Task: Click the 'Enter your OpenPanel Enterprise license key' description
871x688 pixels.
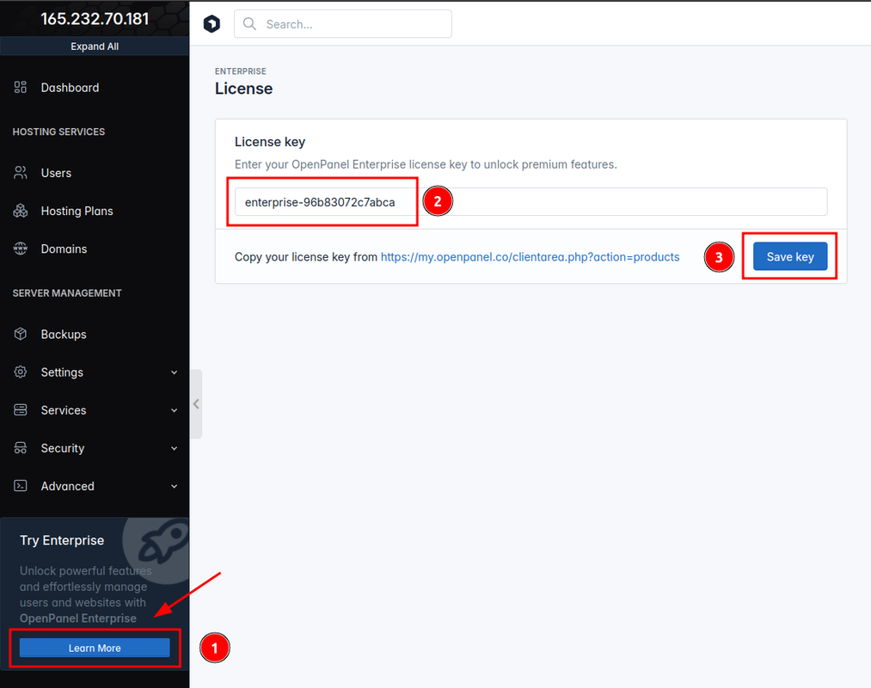Action: pos(426,164)
